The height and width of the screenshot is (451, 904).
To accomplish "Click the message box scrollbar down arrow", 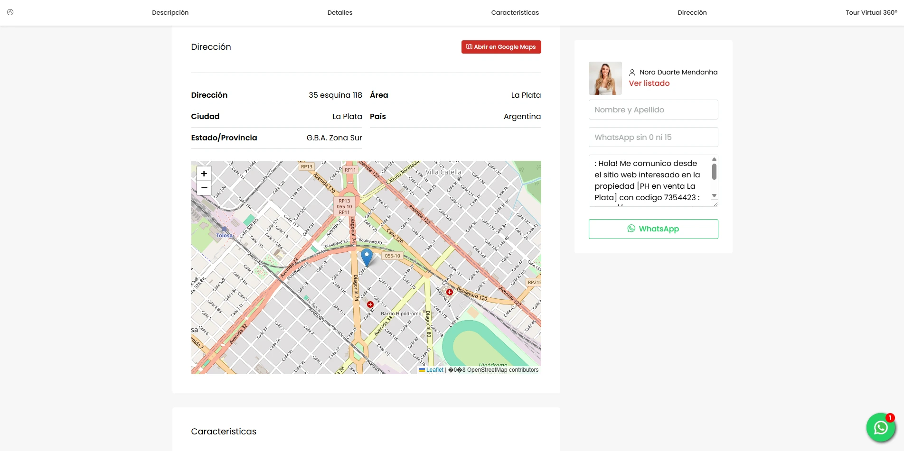I will (714, 196).
